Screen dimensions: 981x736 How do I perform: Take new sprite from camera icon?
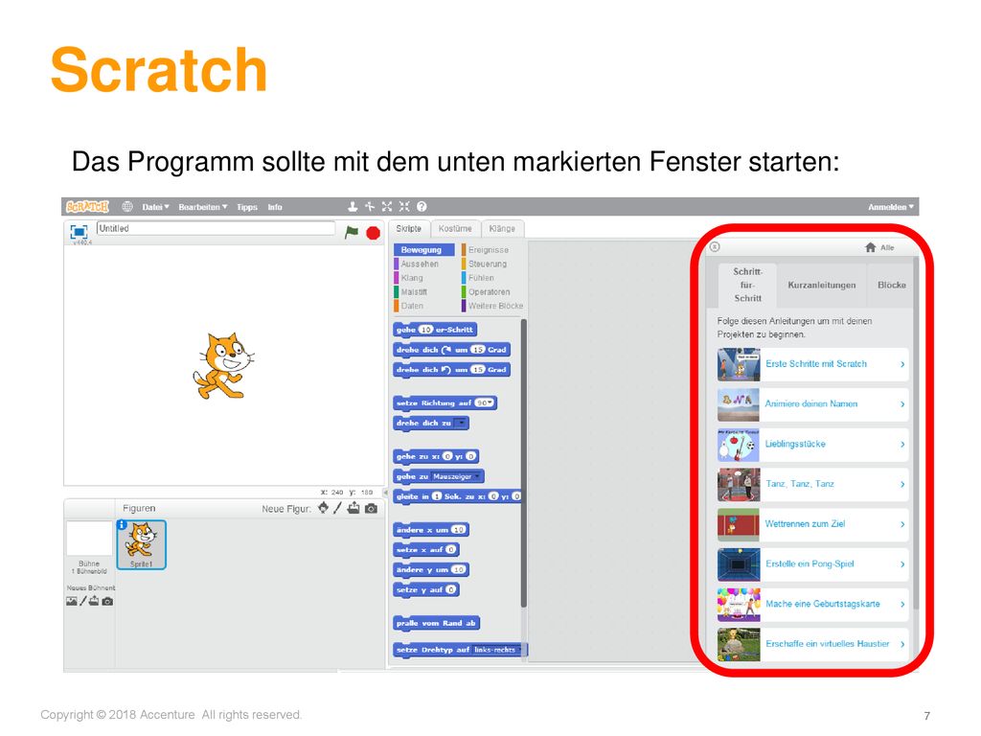pos(372,508)
